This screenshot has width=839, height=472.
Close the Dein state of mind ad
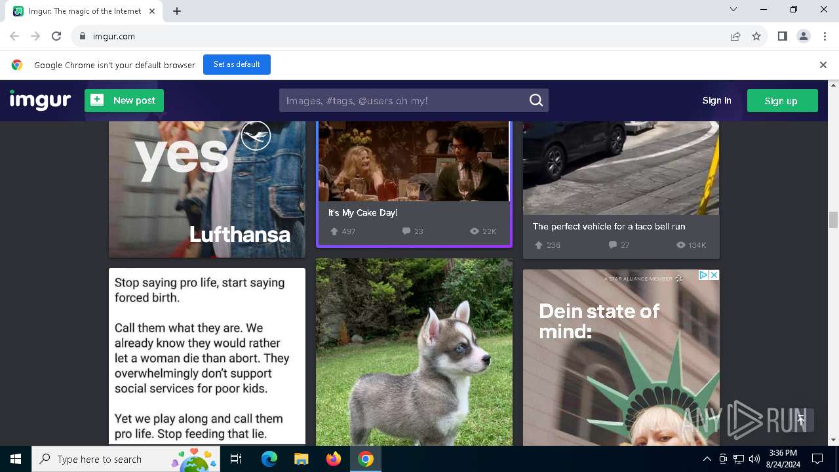click(714, 275)
